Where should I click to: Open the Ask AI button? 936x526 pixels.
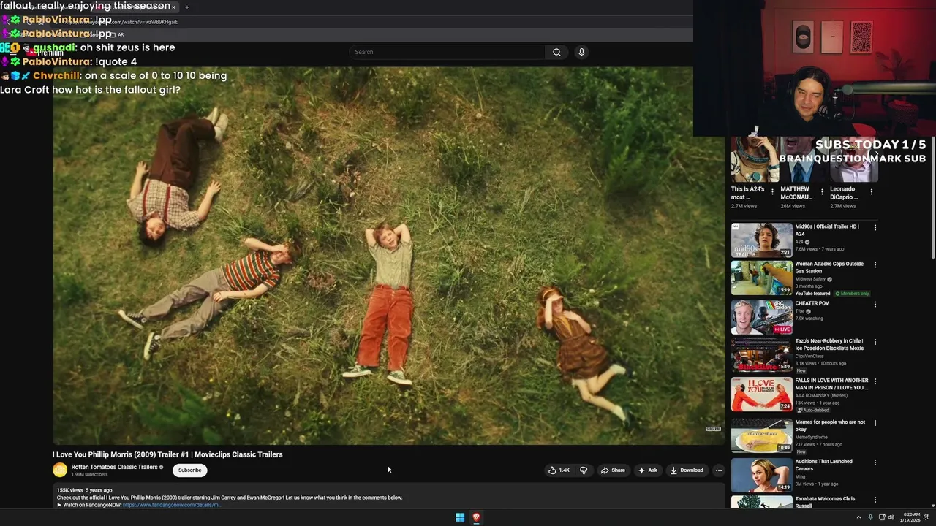[647, 470]
